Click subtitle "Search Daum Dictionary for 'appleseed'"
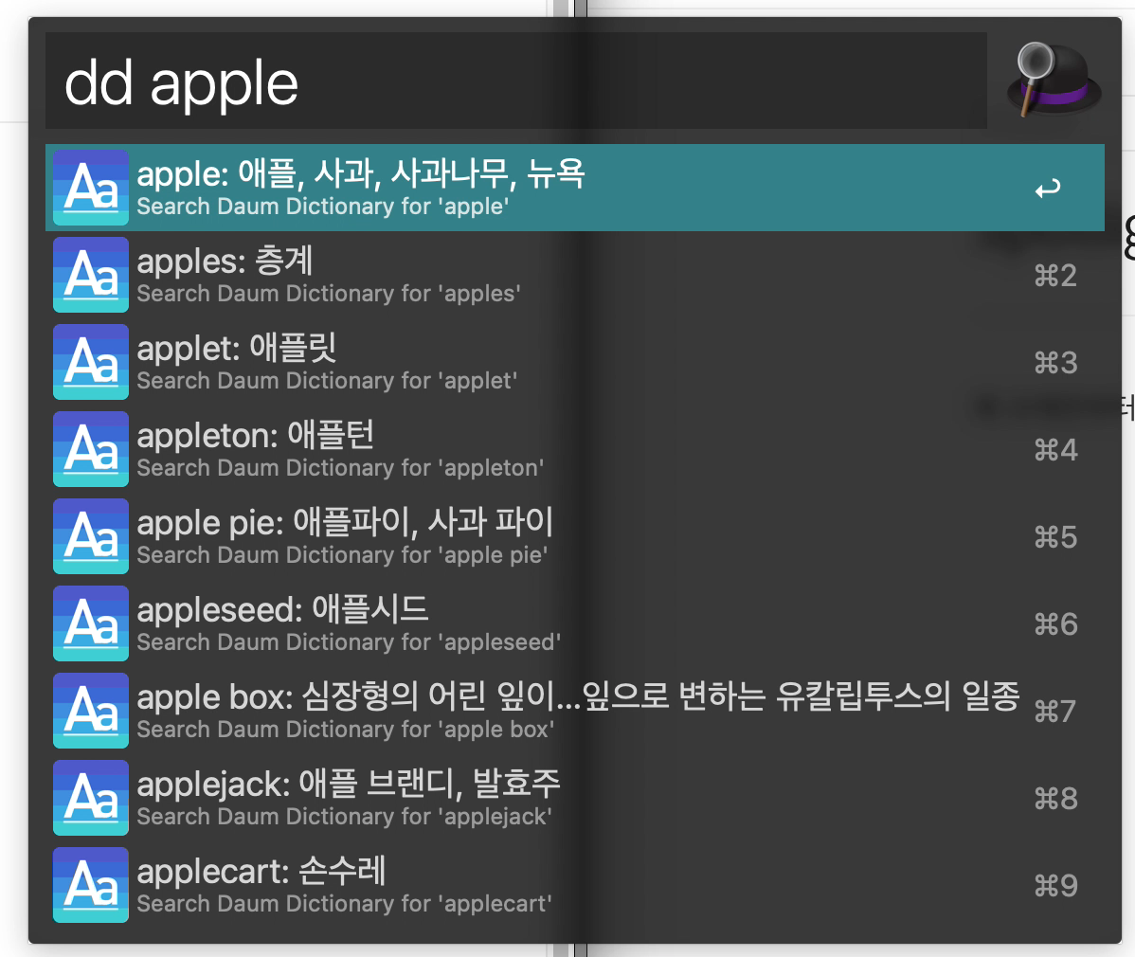Viewport: 1135px width, 957px height. point(349,642)
